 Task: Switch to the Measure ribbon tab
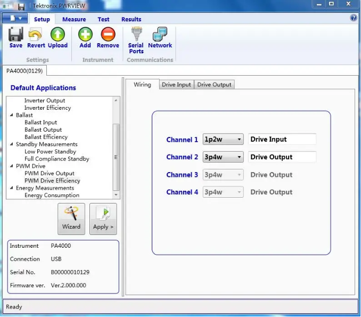[x=74, y=19]
